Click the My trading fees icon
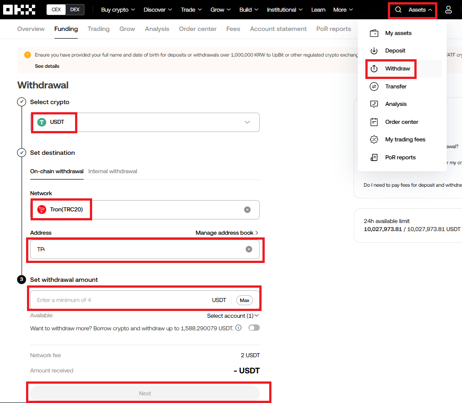This screenshot has height=403, width=462. click(374, 140)
